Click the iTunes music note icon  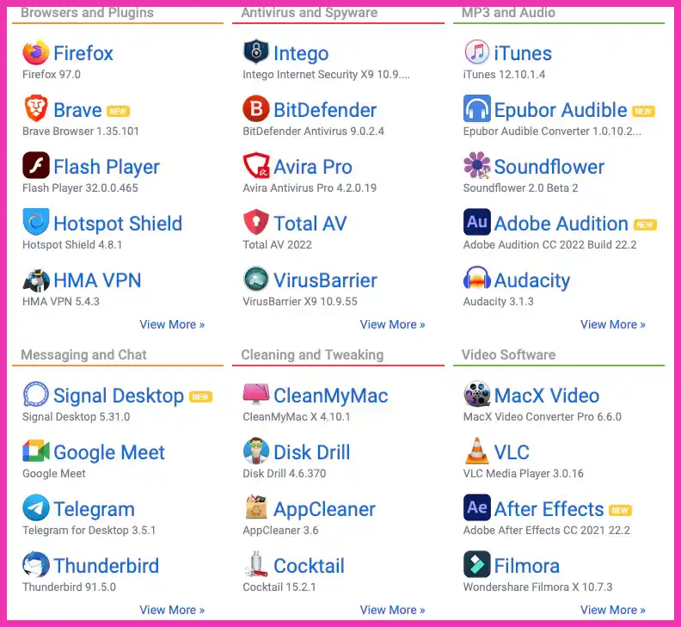(477, 52)
